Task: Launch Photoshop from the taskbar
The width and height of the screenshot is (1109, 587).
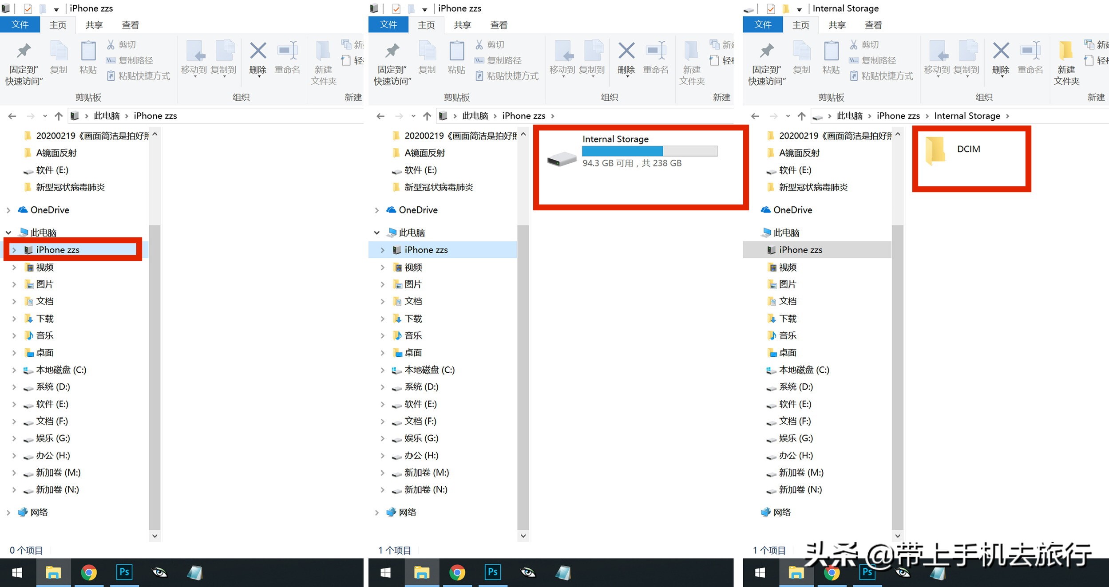Action: 124,572
